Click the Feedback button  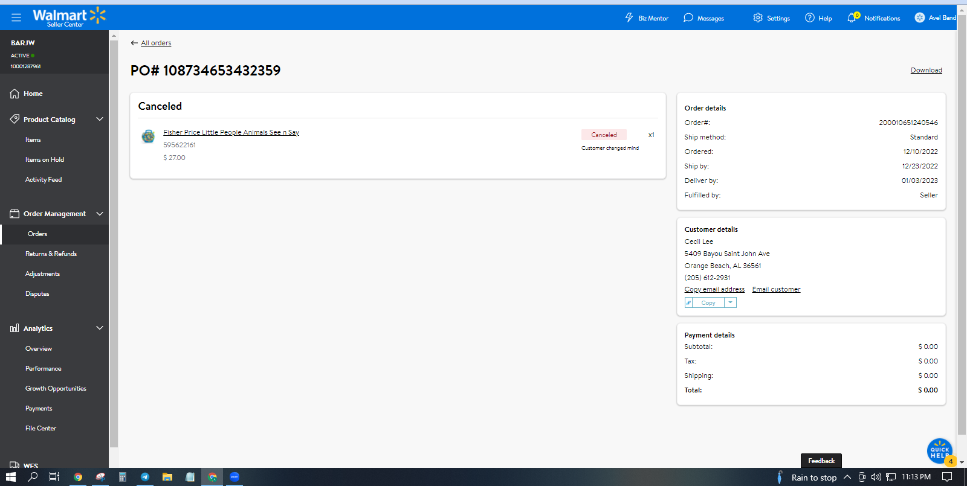pos(821,461)
